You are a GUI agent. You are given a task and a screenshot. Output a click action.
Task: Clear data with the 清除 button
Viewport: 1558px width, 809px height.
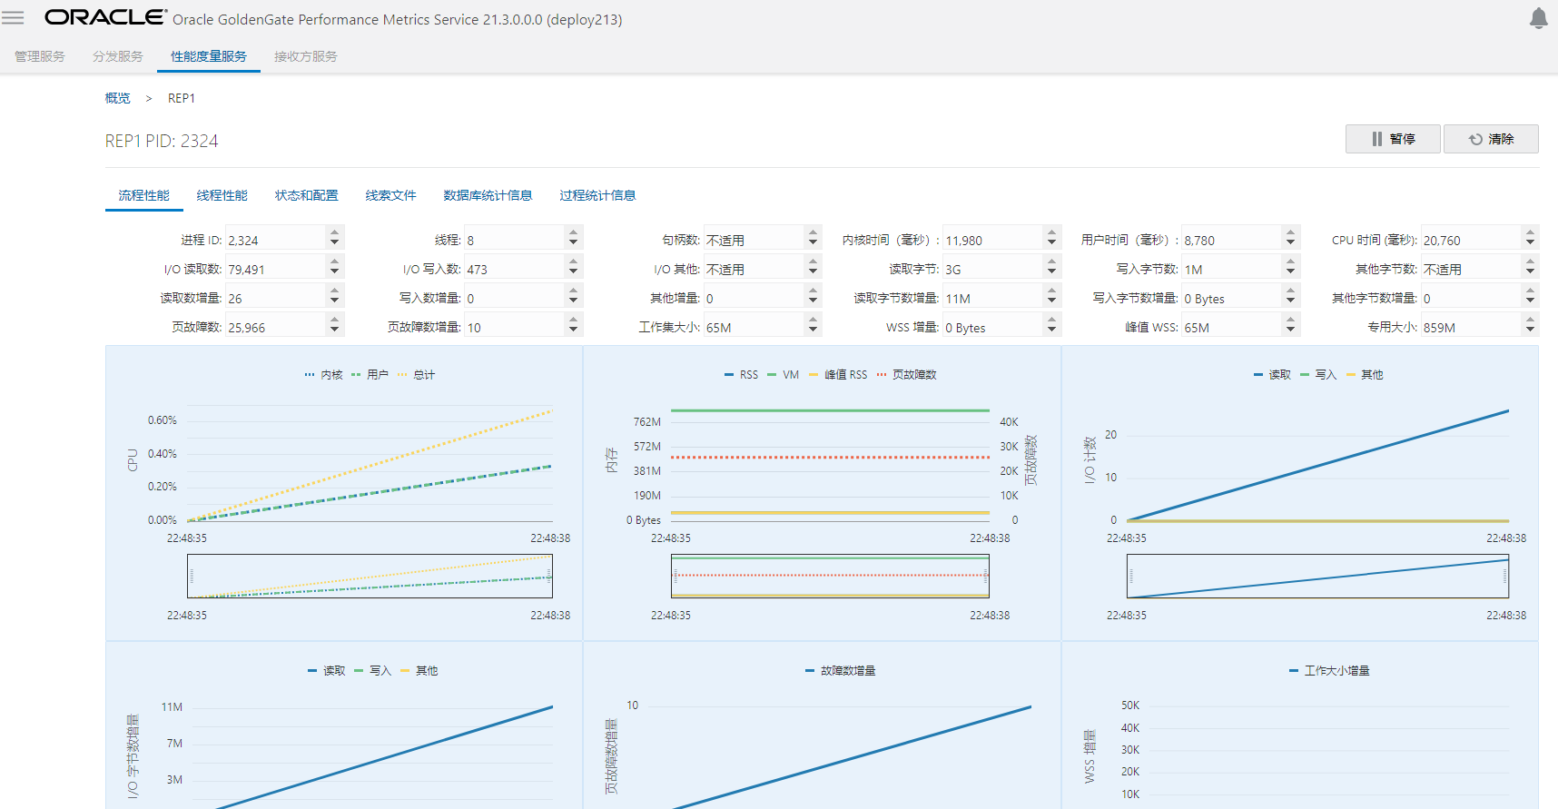tap(1491, 139)
